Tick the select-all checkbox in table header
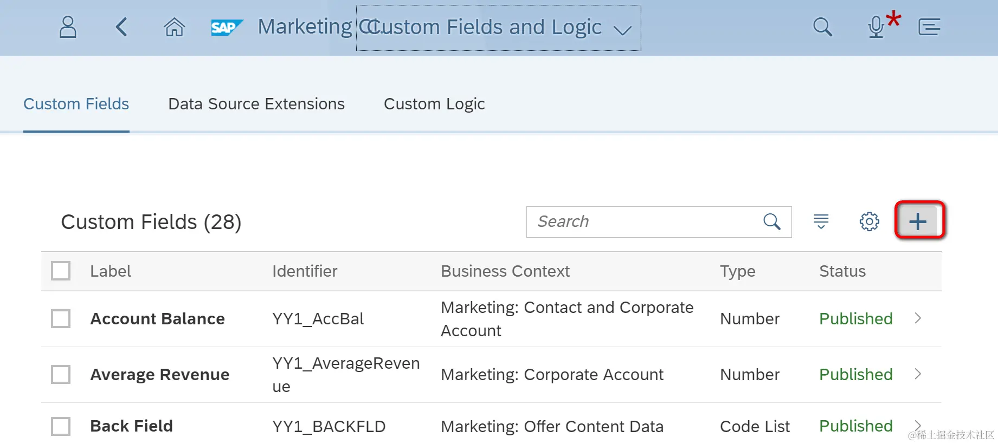This screenshot has width=998, height=444. tap(61, 271)
